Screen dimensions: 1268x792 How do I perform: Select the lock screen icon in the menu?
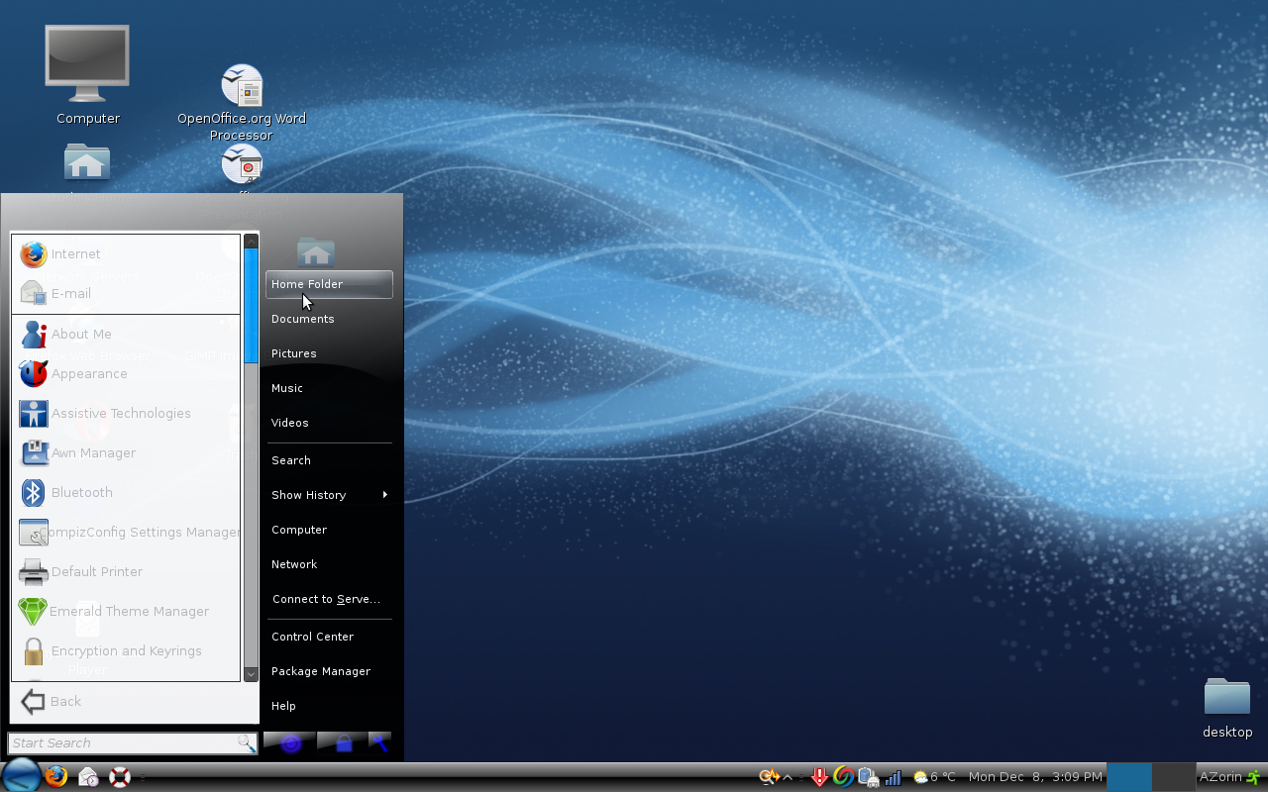pos(346,743)
